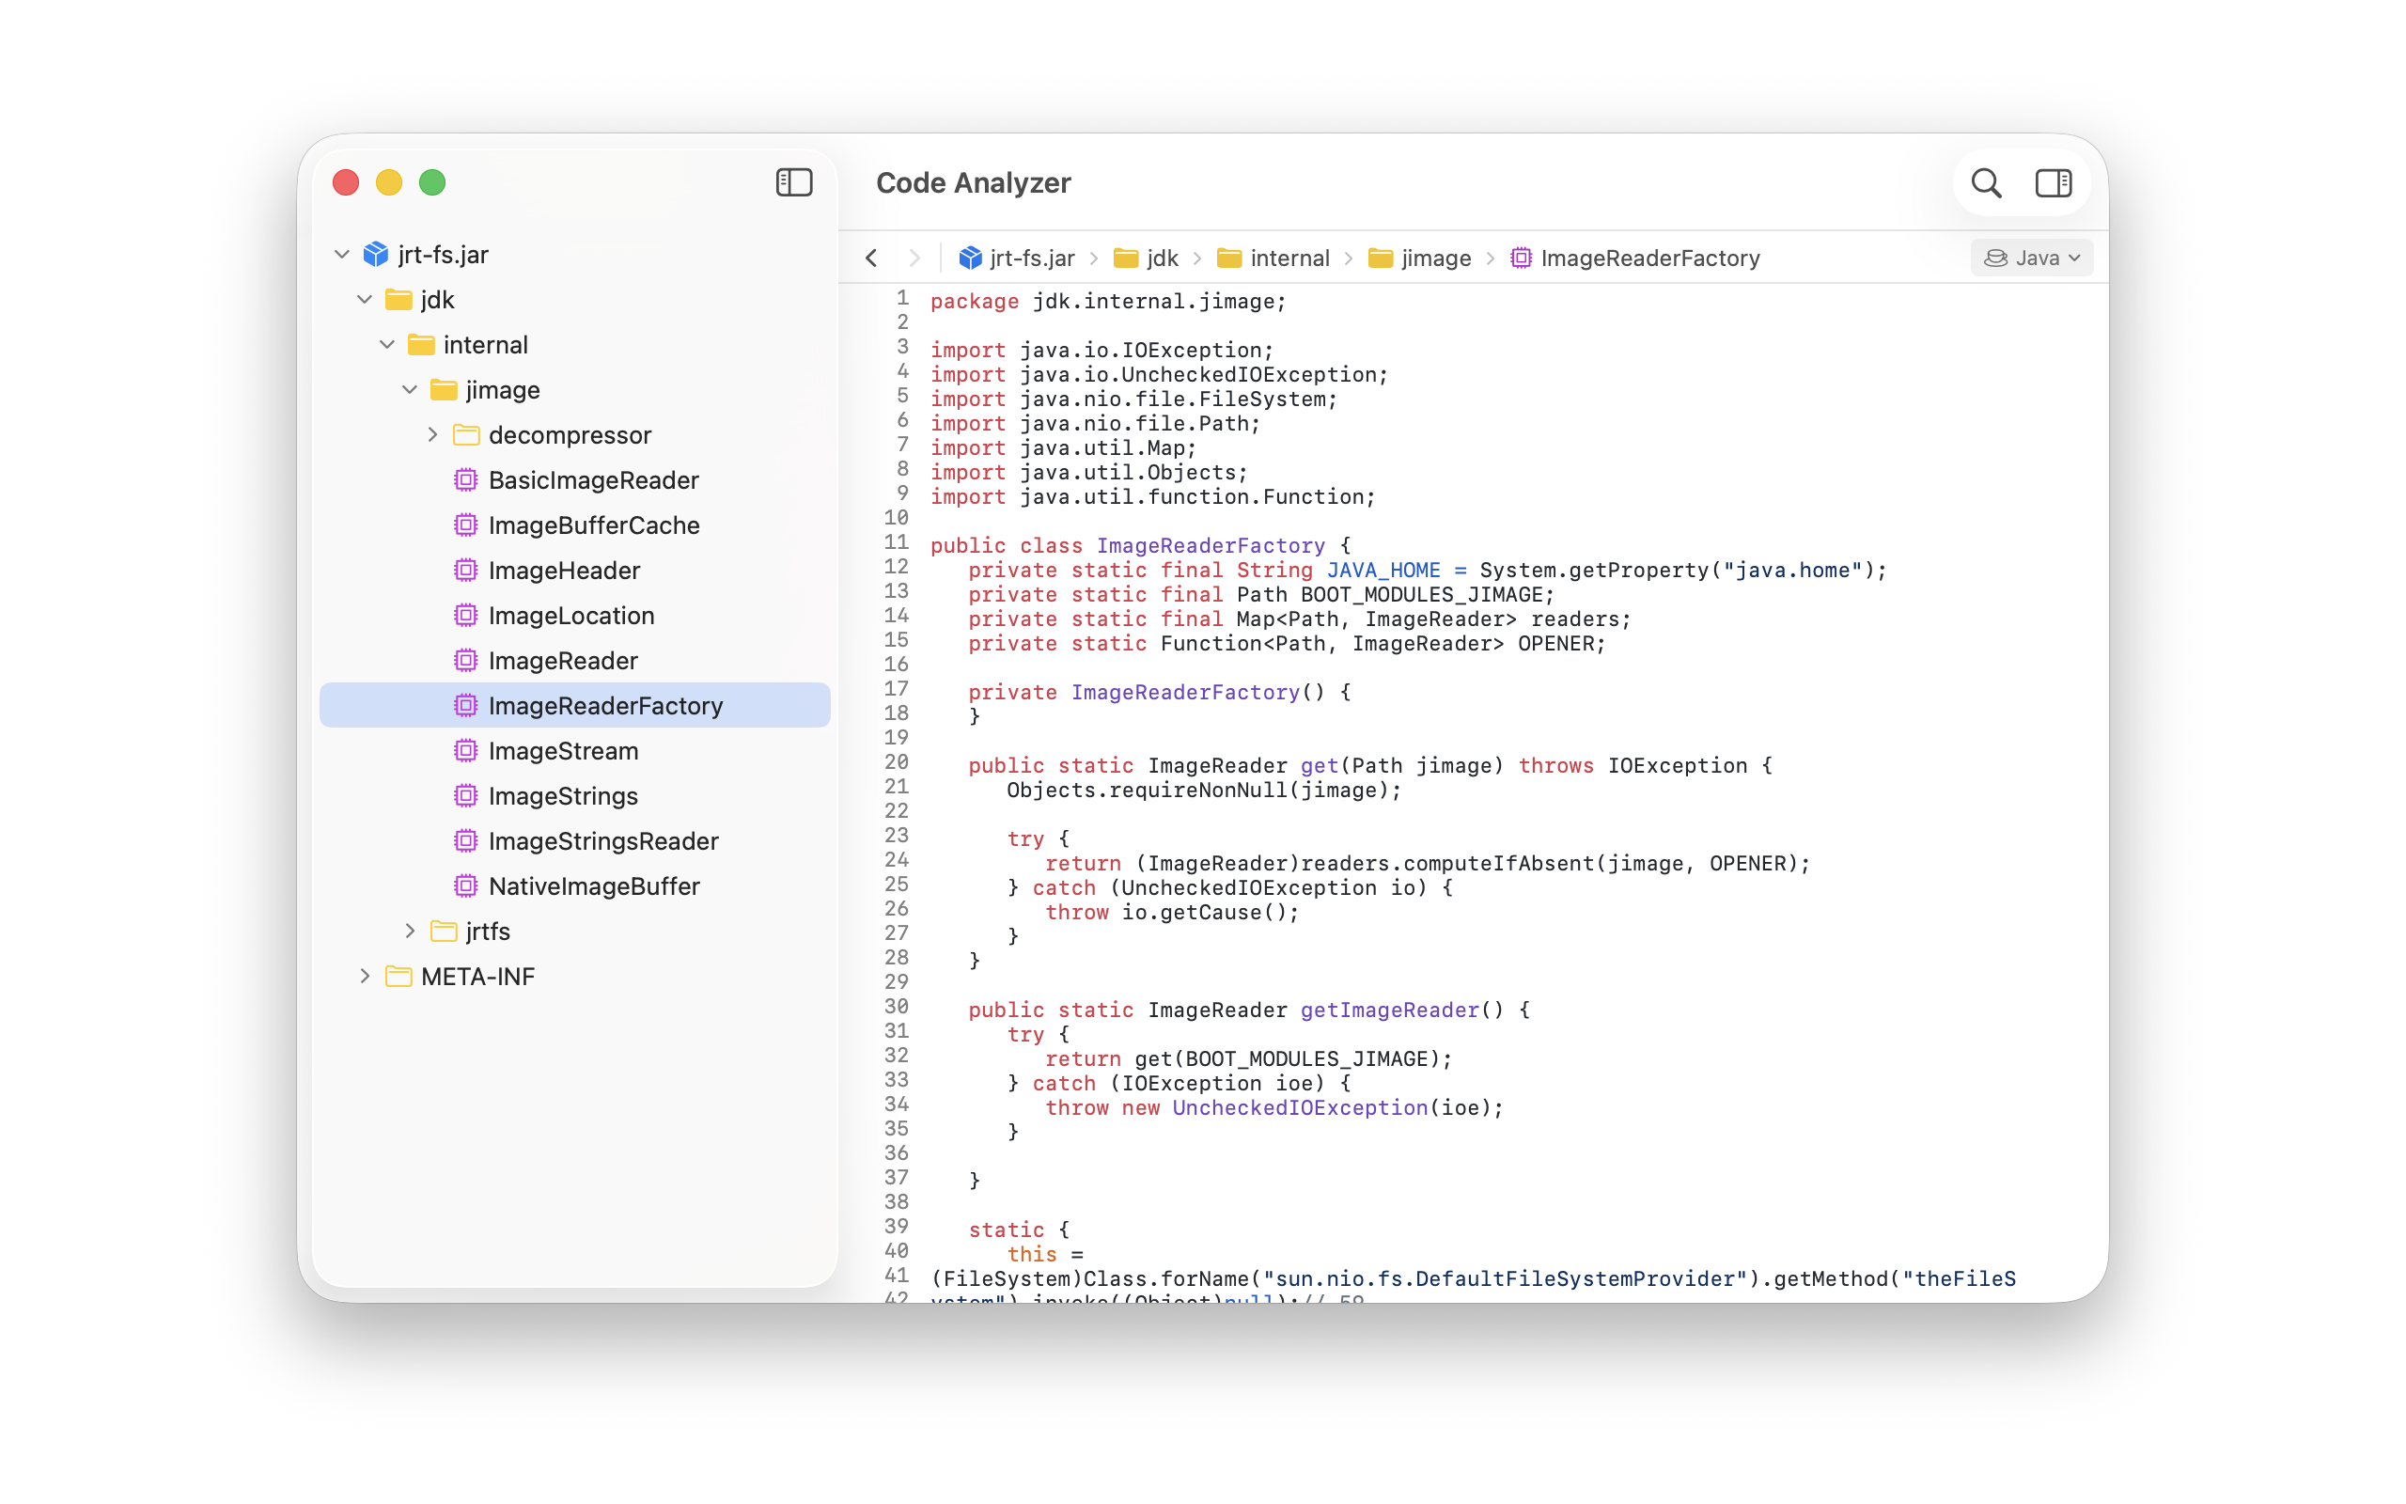Click the NativeImageBuffer class icon
The width and height of the screenshot is (2406, 1504).
click(465, 886)
